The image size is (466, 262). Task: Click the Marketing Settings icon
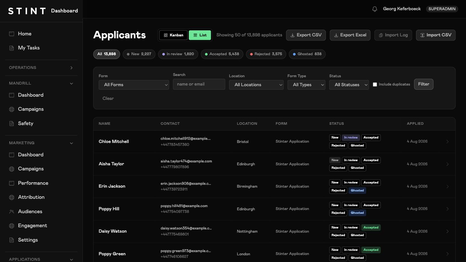point(12,240)
